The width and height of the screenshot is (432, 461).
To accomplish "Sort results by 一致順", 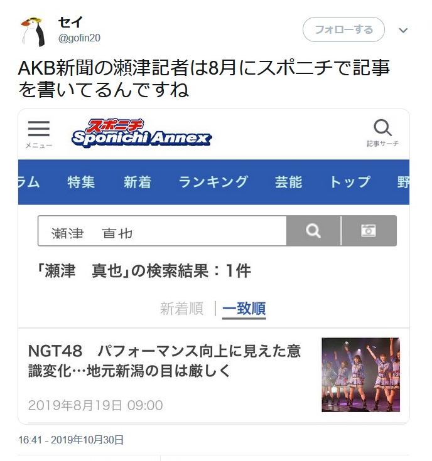I will 244,309.
